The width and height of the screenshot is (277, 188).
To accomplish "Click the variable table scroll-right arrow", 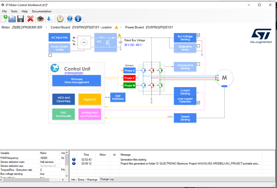I will pos(63,180).
